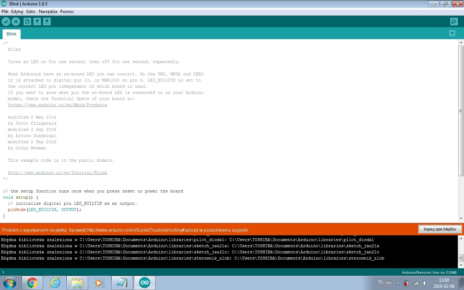
Task: Click the console line mentioning sketch_jan21a
Action: tap(190, 246)
